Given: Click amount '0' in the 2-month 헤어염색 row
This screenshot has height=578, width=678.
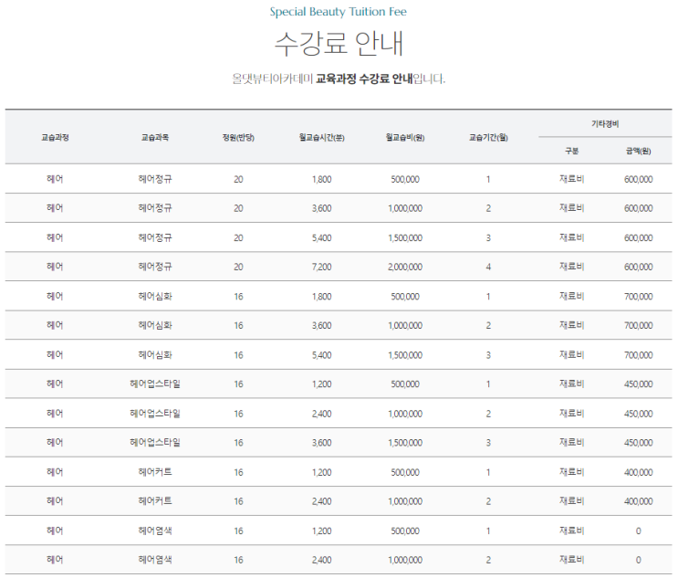Looking at the screenshot, I should tap(638, 560).
